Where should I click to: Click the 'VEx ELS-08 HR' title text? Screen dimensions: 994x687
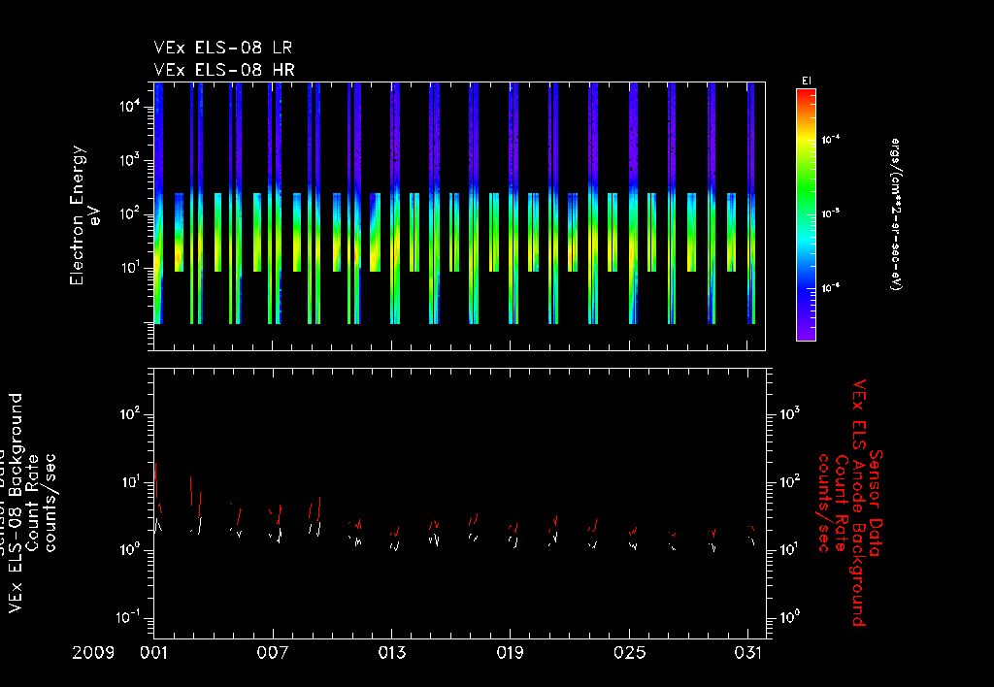point(224,70)
